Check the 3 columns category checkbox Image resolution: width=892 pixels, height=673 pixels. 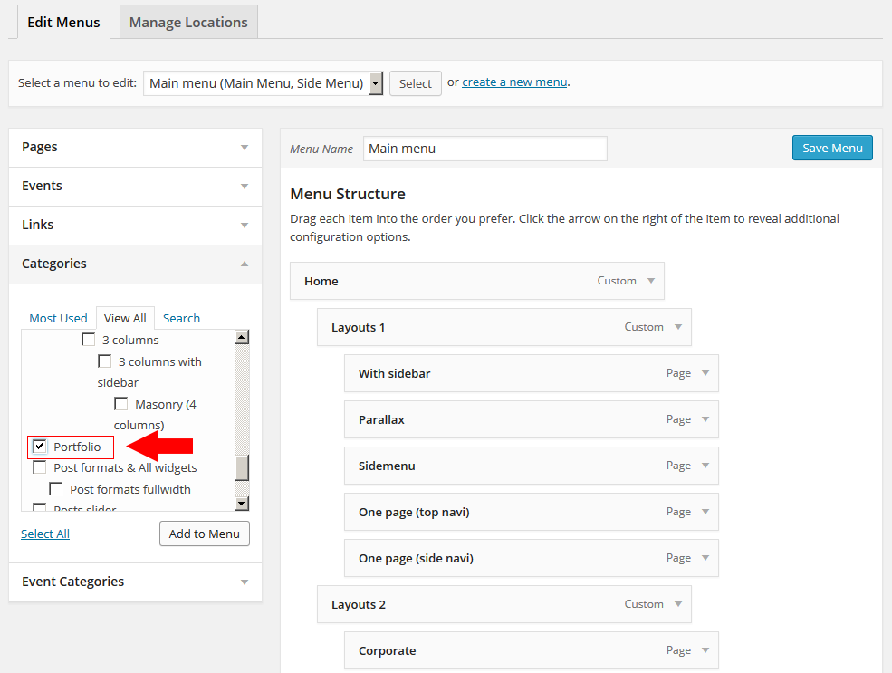(x=89, y=341)
